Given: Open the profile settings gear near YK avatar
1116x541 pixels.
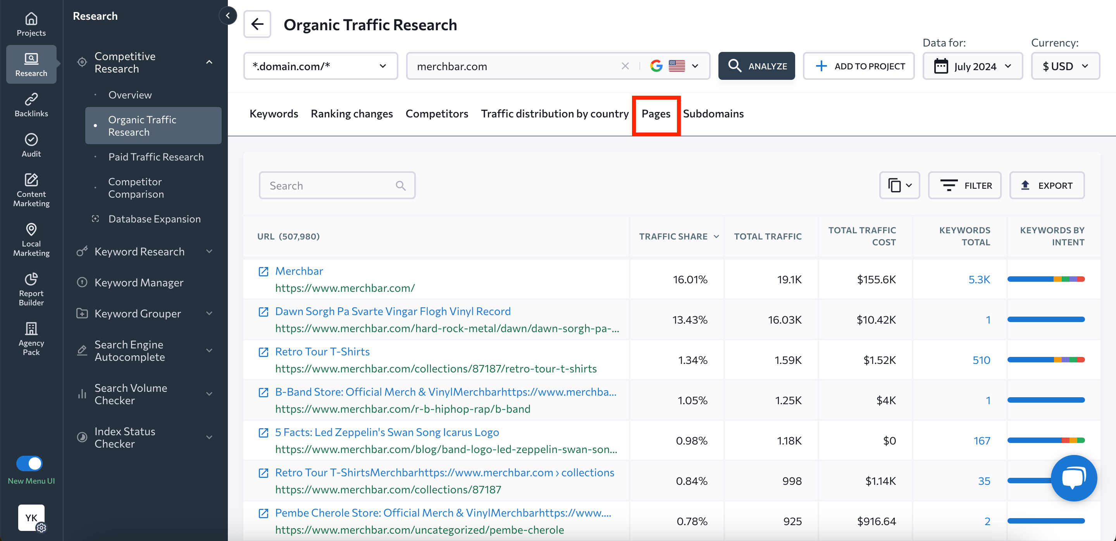Looking at the screenshot, I should (x=41, y=529).
